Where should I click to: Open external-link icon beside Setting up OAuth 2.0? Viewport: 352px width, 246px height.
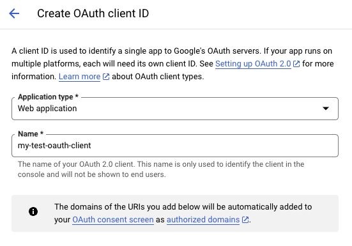point(296,64)
